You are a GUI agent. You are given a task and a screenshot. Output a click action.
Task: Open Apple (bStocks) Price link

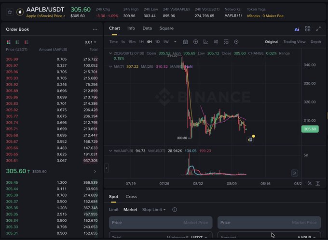click(x=46, y=16)
